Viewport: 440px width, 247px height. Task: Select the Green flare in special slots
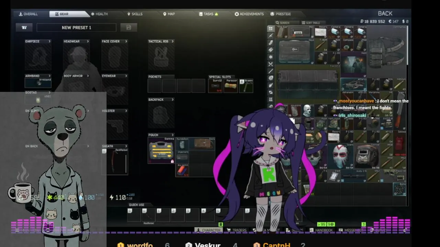(246, 86)
